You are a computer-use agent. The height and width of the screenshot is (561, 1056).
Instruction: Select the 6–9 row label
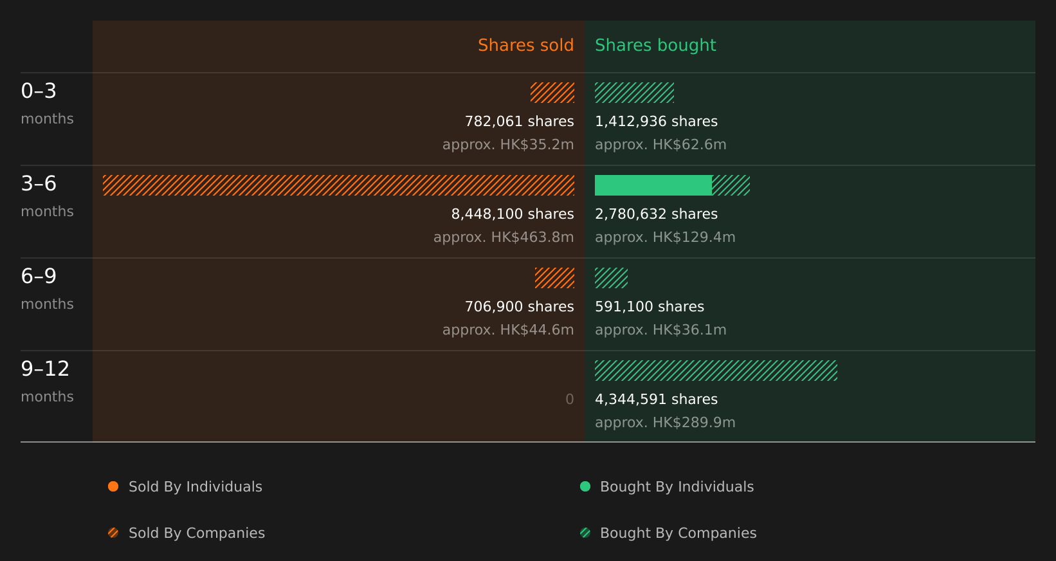pos(39,276)
